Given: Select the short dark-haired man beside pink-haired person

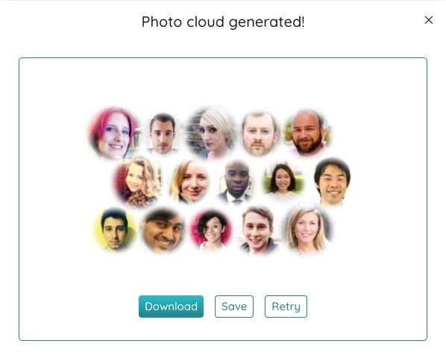Looking at the screenshot, I should pos(163,134).
